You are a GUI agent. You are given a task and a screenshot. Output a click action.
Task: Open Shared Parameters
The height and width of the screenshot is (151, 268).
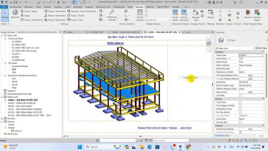[x=55, y=16]
